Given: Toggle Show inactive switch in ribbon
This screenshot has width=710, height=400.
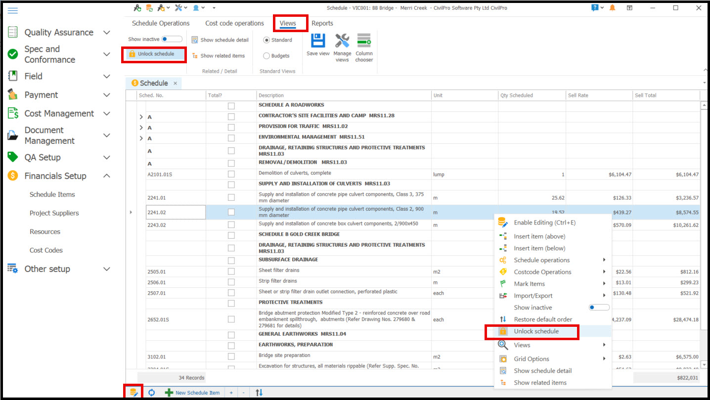Looking at the screenshot, I should [172, 39].
